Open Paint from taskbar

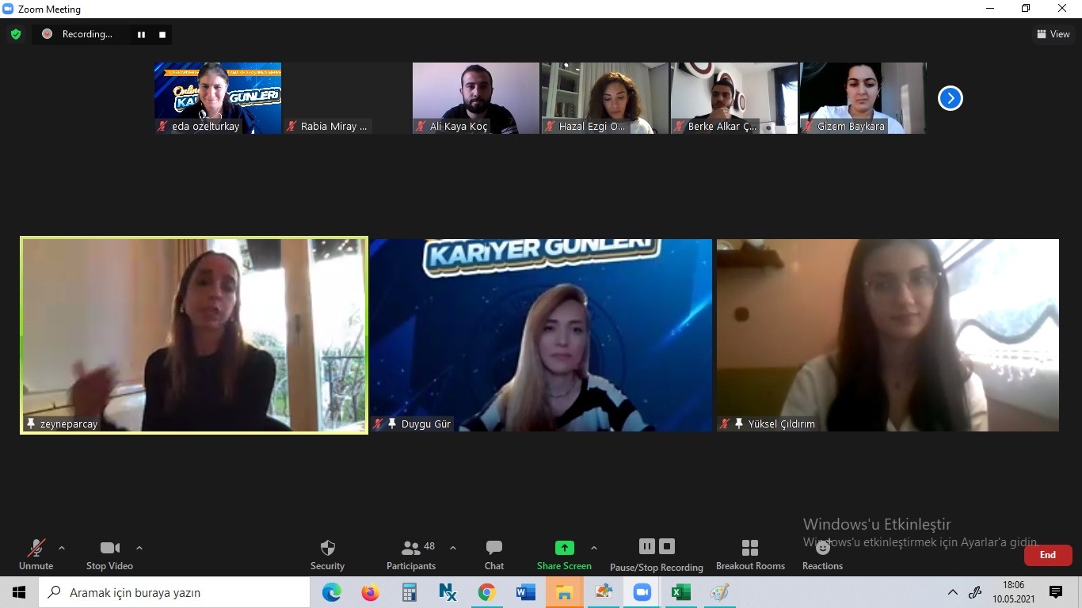tap(720, 592)
